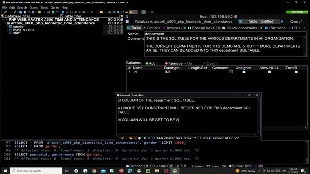
Task: Switch to the Basic tab
Action: [134, 28]
